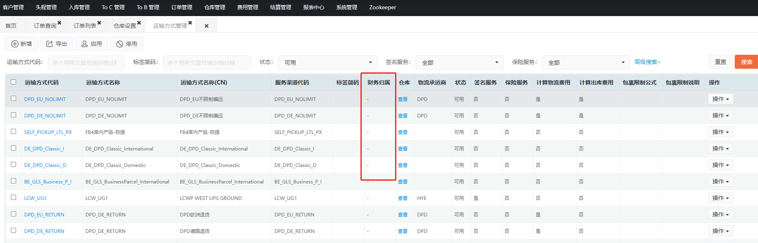Open the 头程管理 menu
Image resolution: width=758 pixels, height=243 pixels.
46,7
